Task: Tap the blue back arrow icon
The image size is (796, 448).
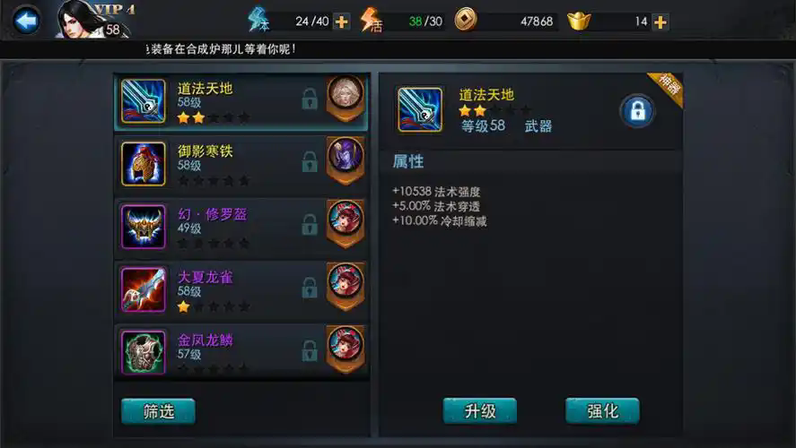Action: click(26, 21)
